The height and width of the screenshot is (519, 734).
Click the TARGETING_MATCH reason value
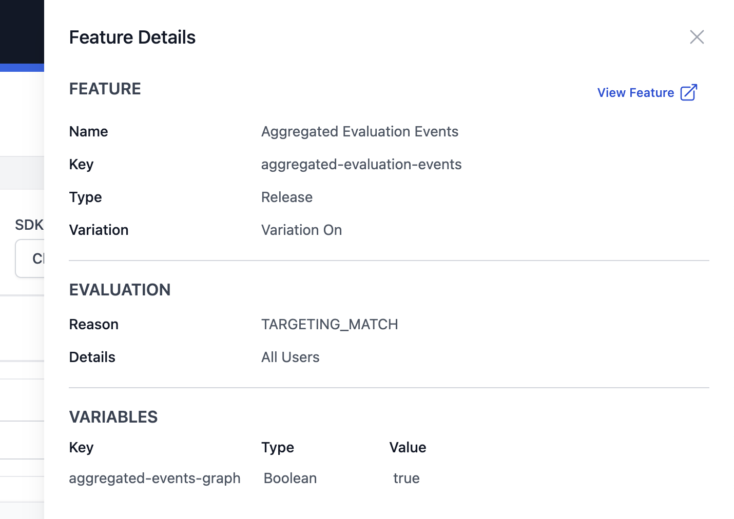coord(329,325)
